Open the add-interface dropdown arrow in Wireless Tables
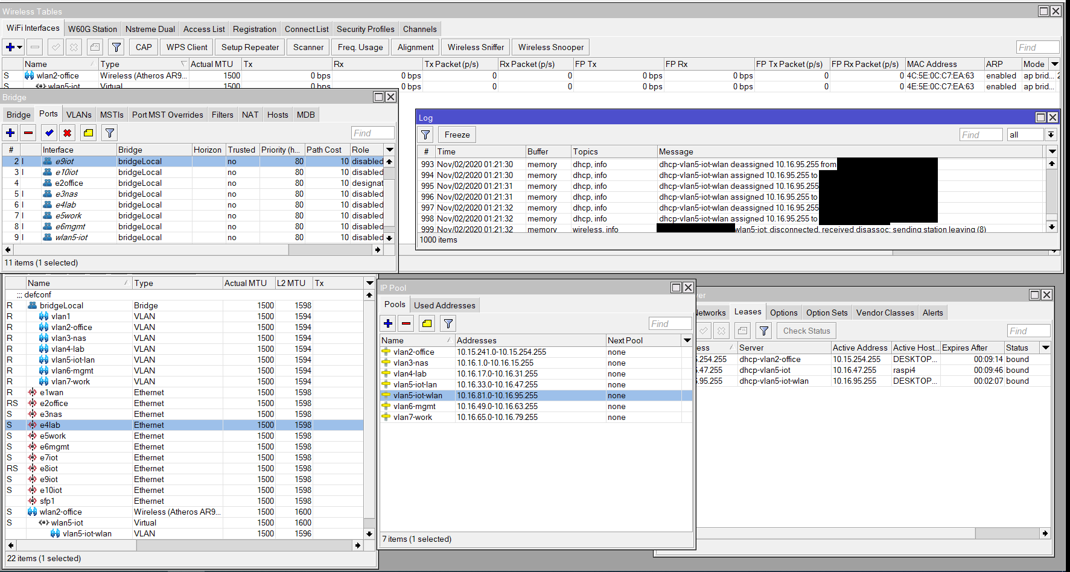Viewport: 1070px width, 572px height. point(20,47)
